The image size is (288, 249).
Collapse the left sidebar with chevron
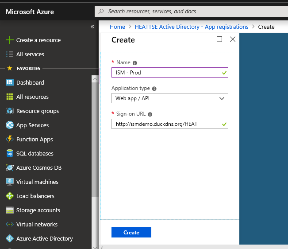click(92, 27)
